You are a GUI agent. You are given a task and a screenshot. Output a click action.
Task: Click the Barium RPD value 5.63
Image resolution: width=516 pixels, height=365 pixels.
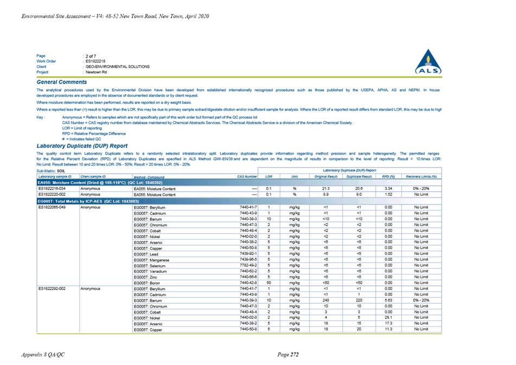click(x=388, y=300)
